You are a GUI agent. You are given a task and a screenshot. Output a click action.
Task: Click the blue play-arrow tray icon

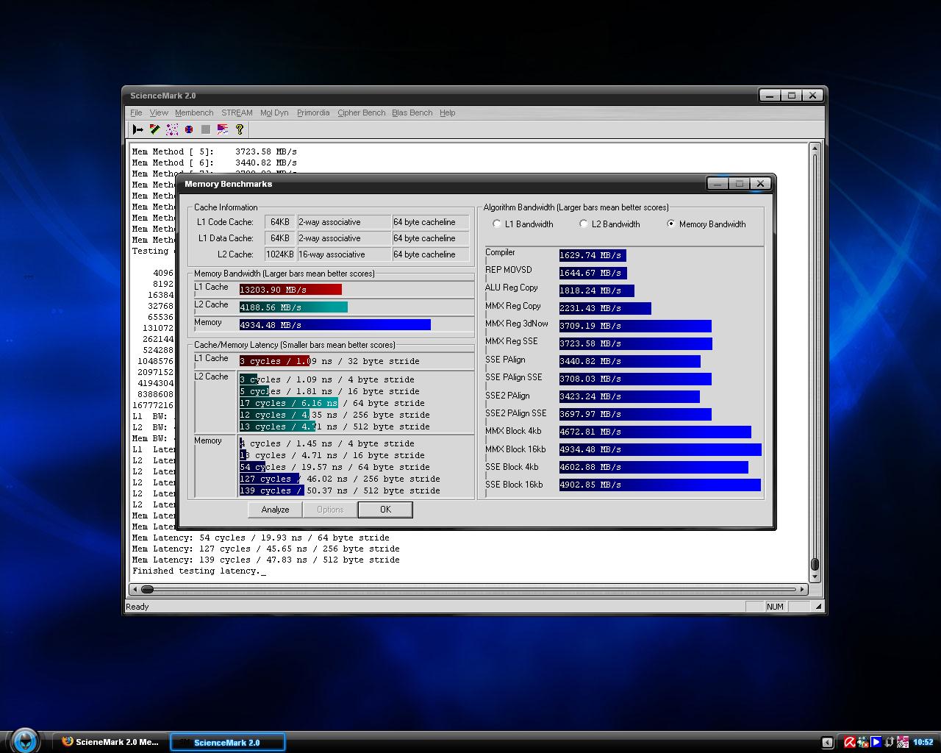coord(876,742)
